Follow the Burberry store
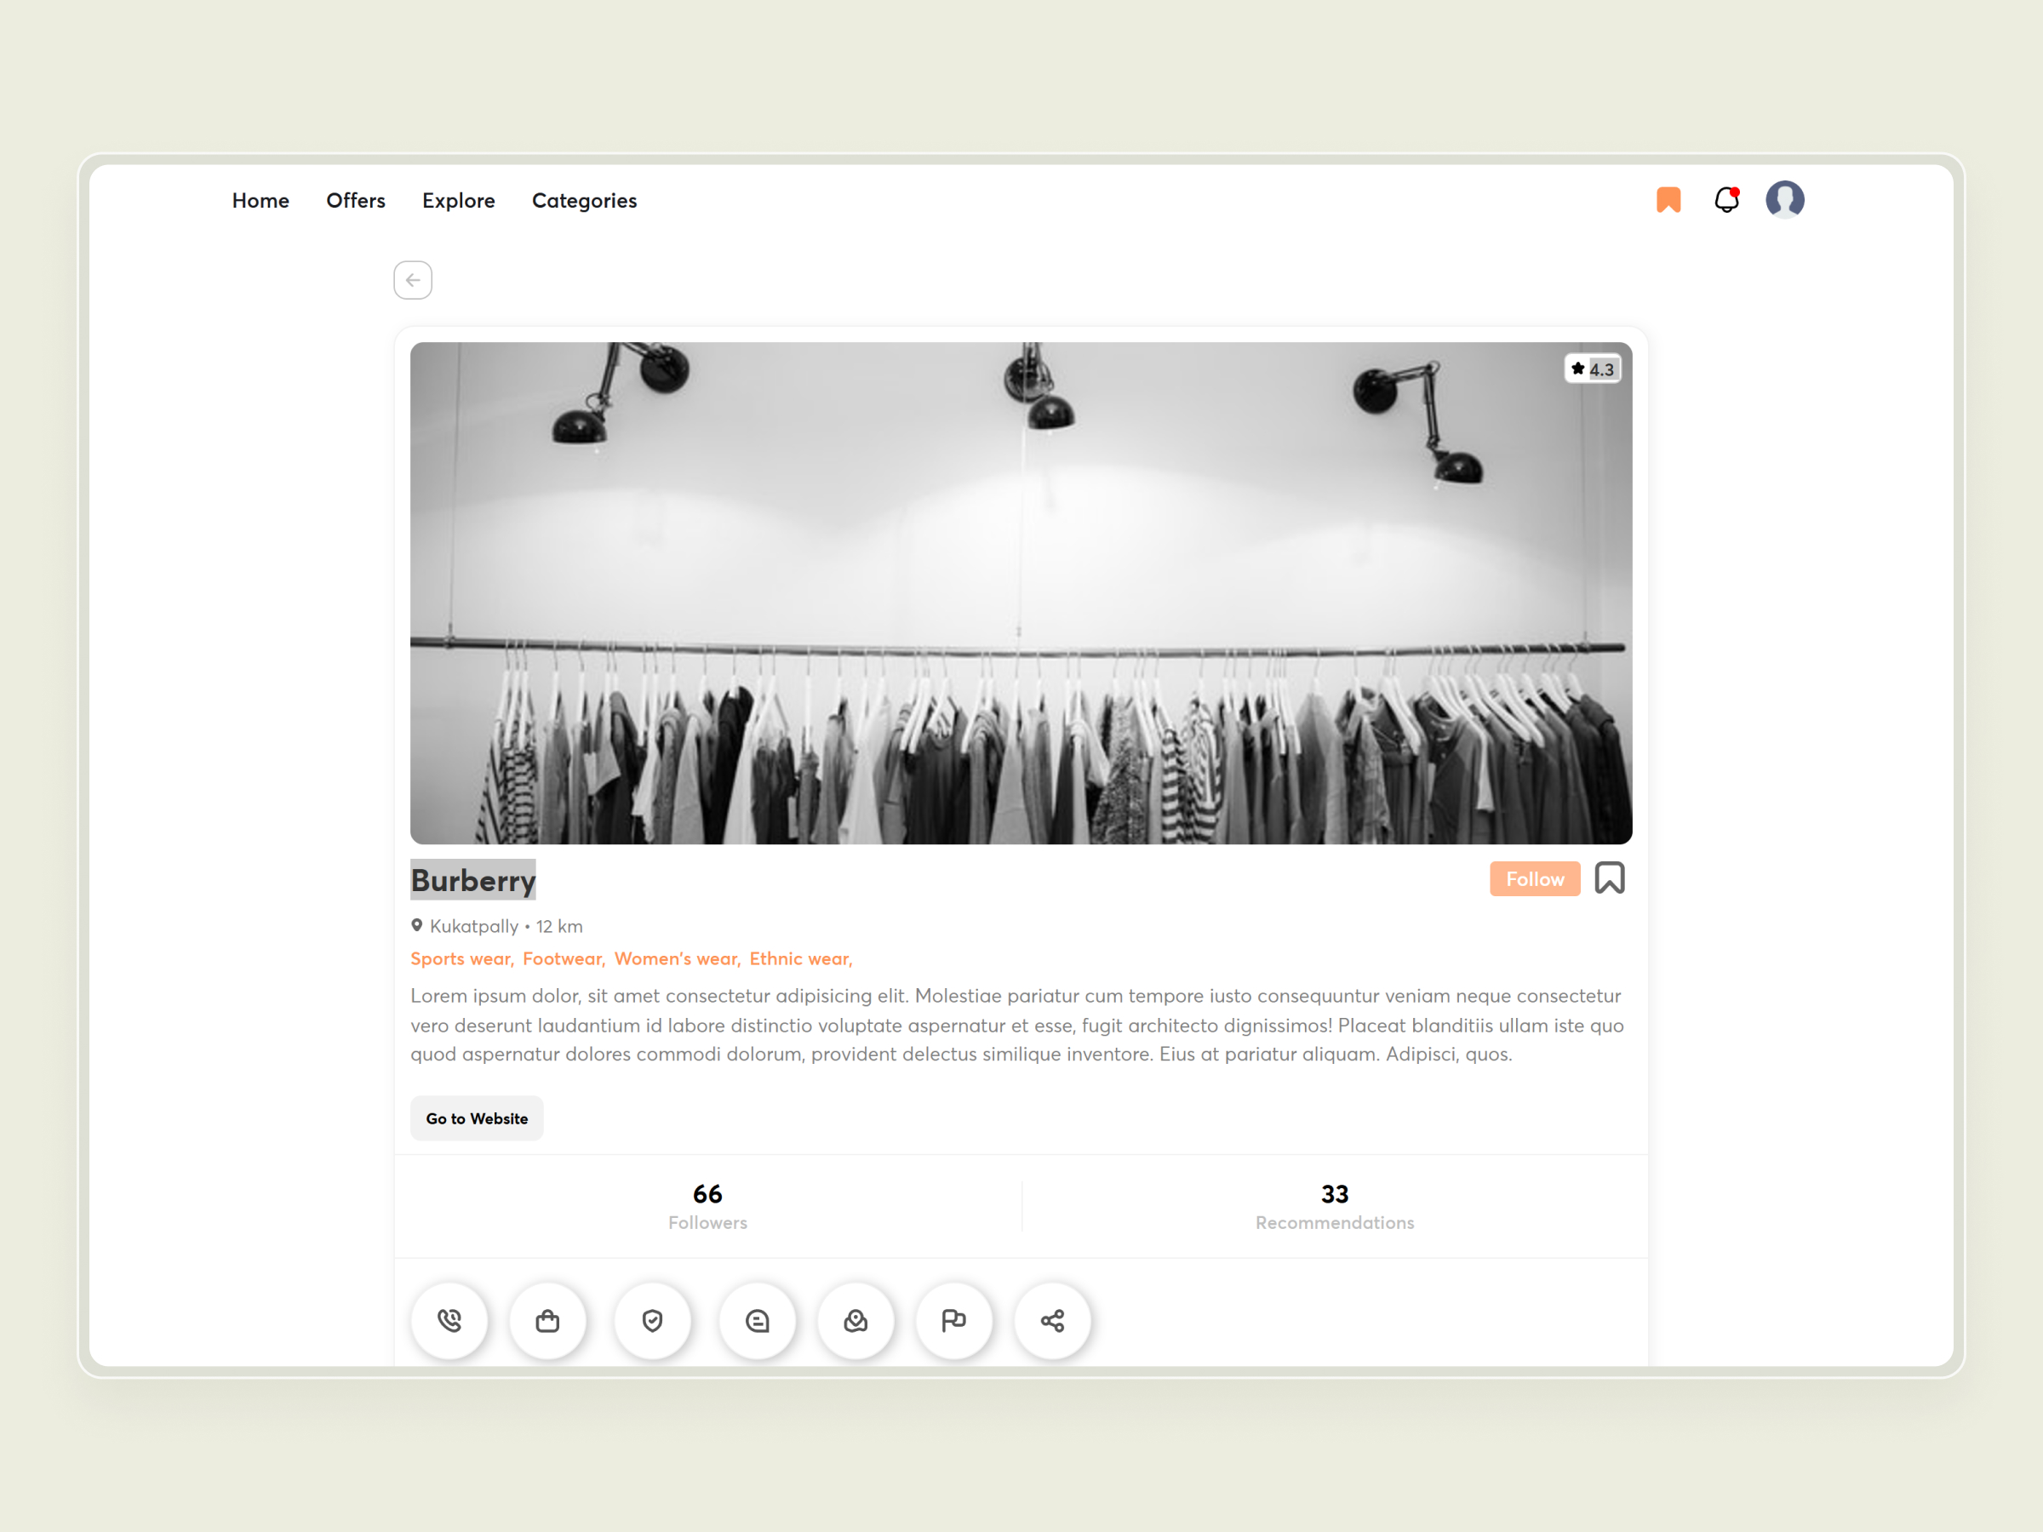Image resolution: width=2043 pixels, height=1532 pixels. click(1534, 878)
